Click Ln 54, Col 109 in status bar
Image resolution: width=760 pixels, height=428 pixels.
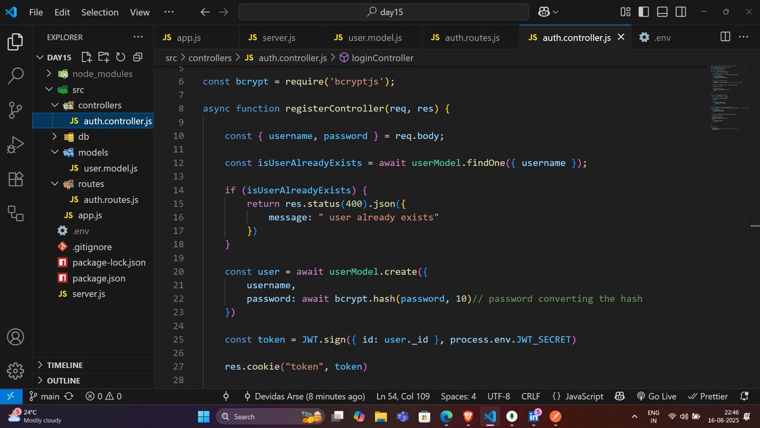pos(403,396)
